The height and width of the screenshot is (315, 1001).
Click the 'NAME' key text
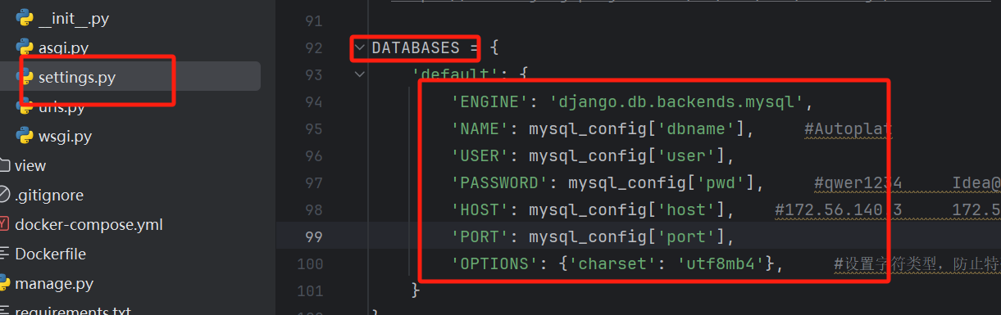[480, 129]
